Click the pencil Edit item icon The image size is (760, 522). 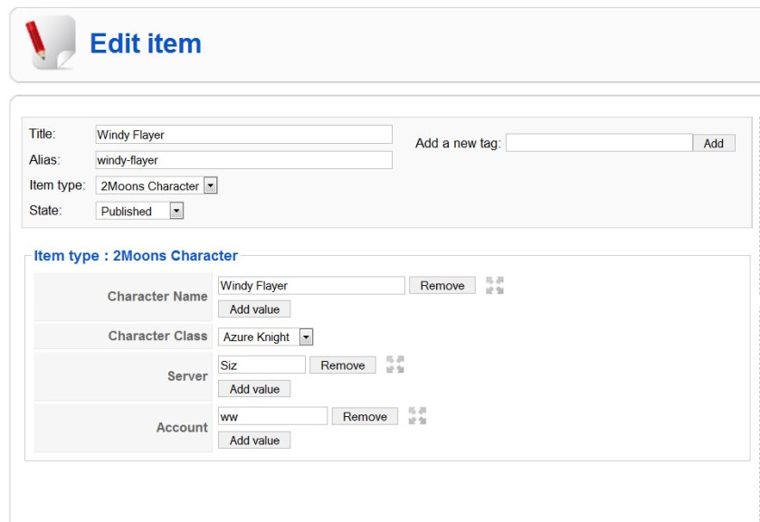[x=49, y=43]
